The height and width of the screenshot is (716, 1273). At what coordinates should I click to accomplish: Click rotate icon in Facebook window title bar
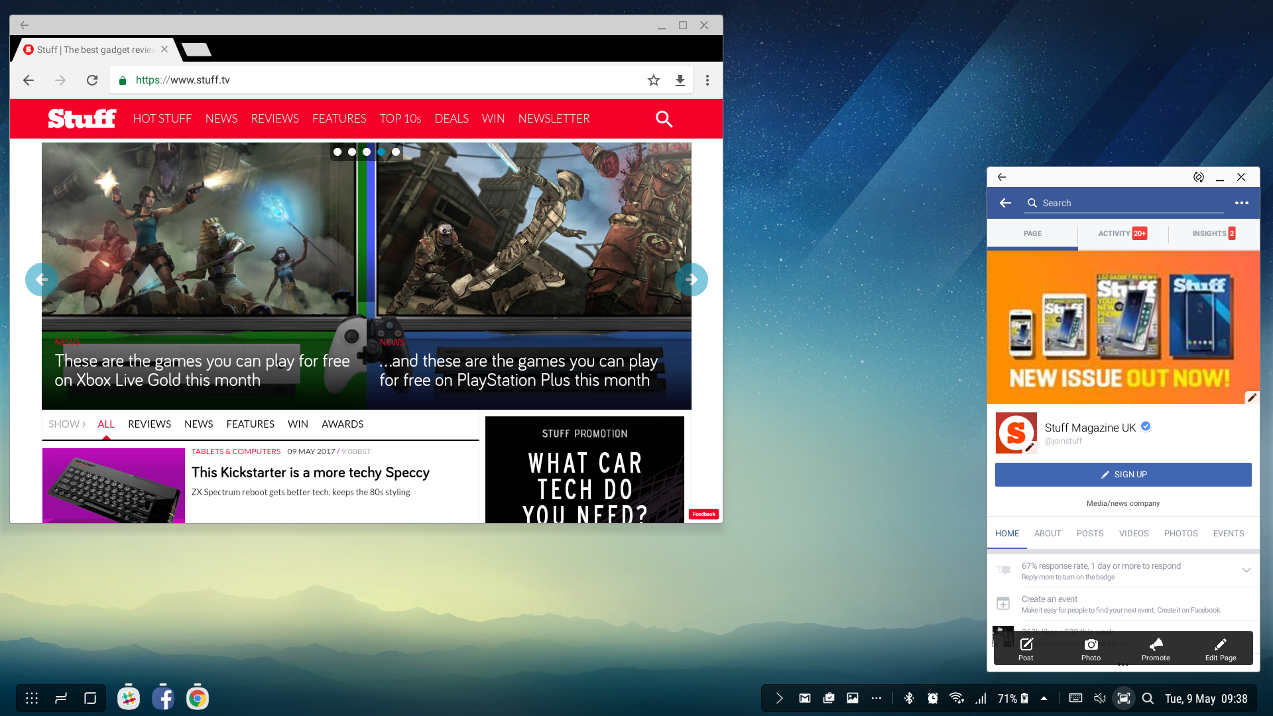point(1199,177)
